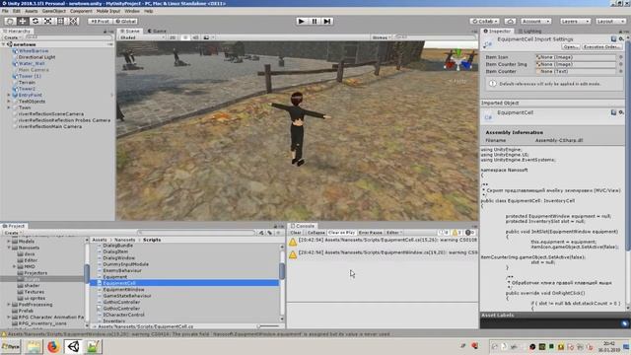The height and width of the screenshot is (355, 631).
Task: Select the EquipmentWindow.cs warning entry
Action: 383,253
